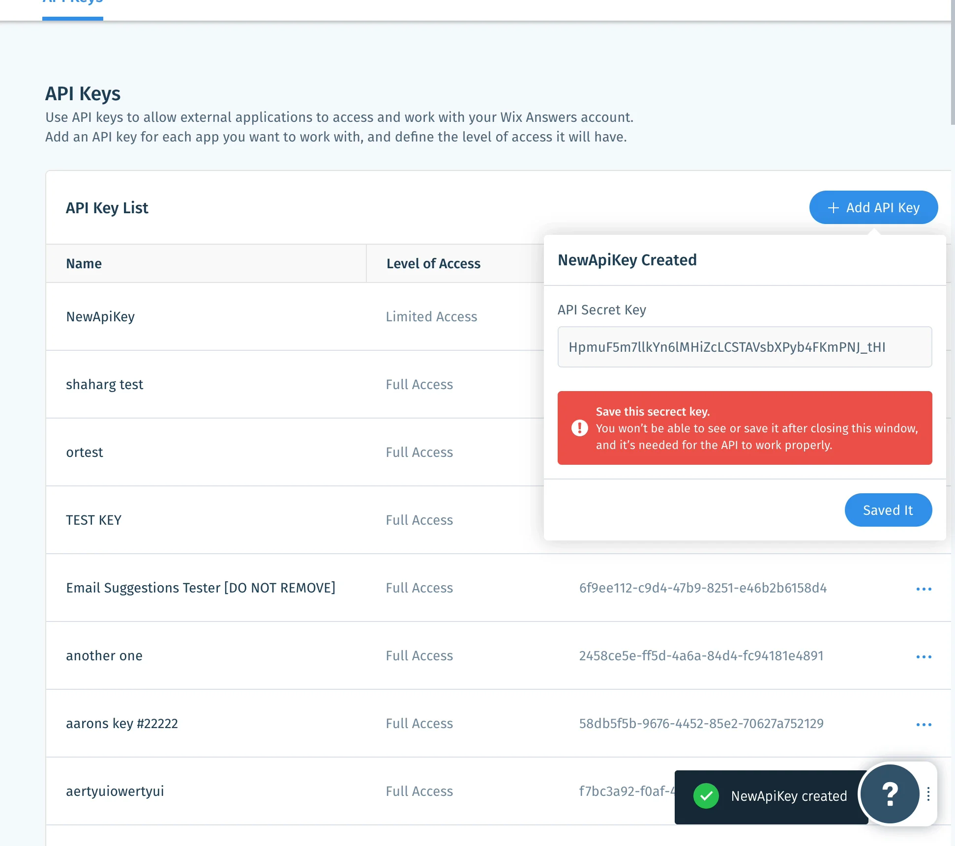
Task: Click the green checkmark in the NewApiKey created toast
Action: (706, 795)
